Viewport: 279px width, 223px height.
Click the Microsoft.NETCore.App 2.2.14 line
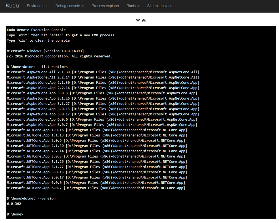(97, 151)
